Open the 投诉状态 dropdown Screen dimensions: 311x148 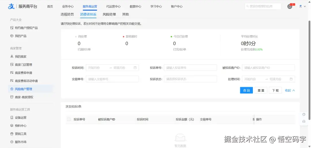click(x=190, y=79)
